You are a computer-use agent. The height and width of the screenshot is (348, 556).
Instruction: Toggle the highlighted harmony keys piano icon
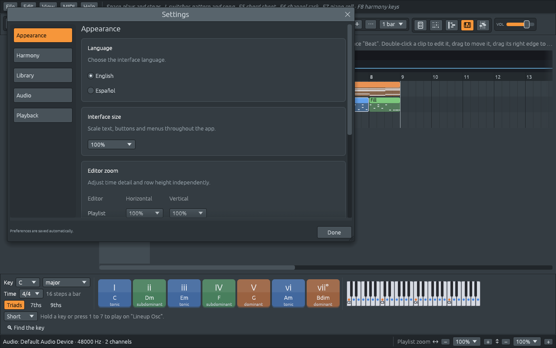(467, 25)
